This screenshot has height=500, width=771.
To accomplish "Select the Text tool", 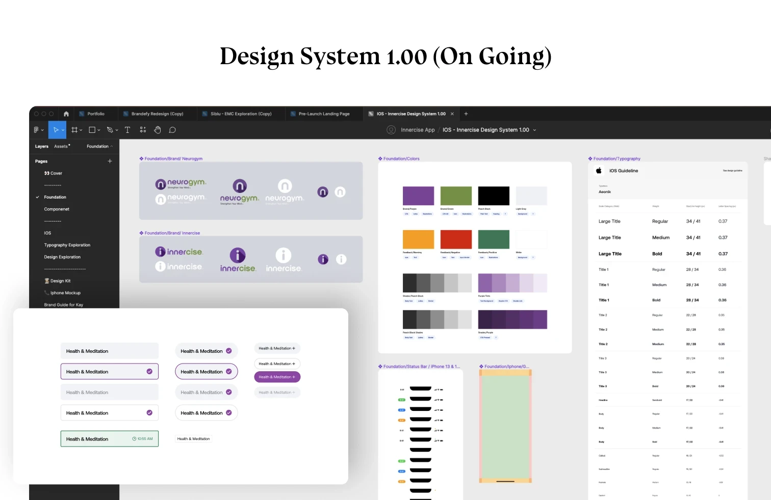I will [x=127, y=130].
